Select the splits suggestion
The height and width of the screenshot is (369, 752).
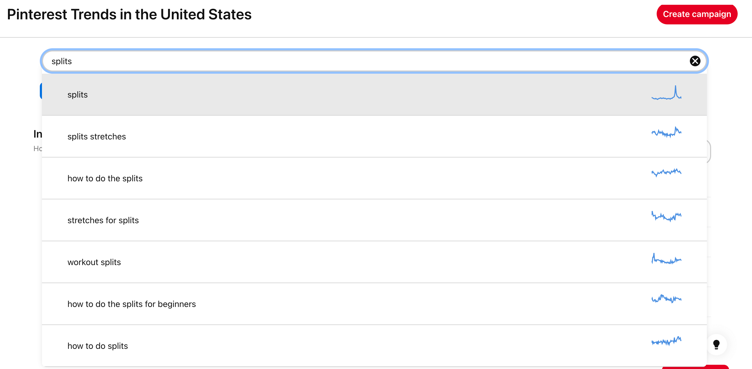374,94
